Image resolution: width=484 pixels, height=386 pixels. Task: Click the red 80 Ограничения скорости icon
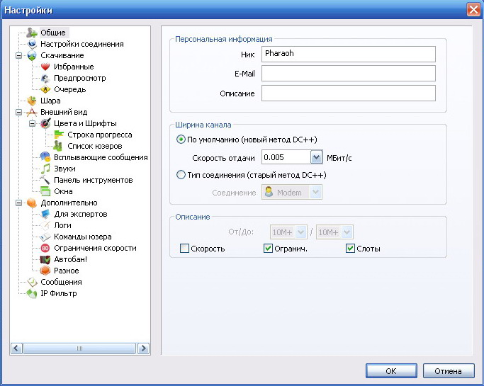45,248
